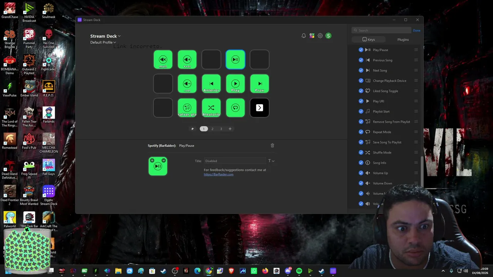493x277 pixels.
Task: Select the 'Volume Up' action label
Action: pos(381,173)
